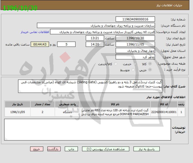Open the اطلاعات تماس خریدار link
Screen dimensions: 193x163
point(35,32)
